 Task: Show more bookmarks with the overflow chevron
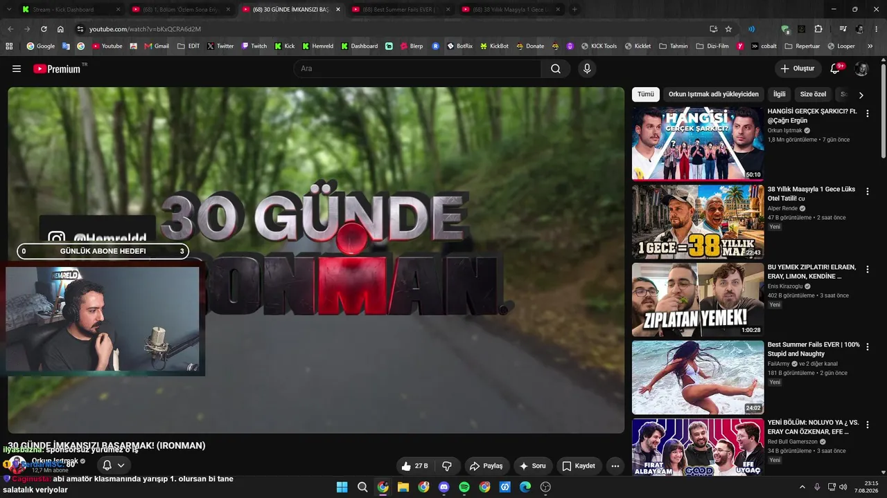(870, 46)
